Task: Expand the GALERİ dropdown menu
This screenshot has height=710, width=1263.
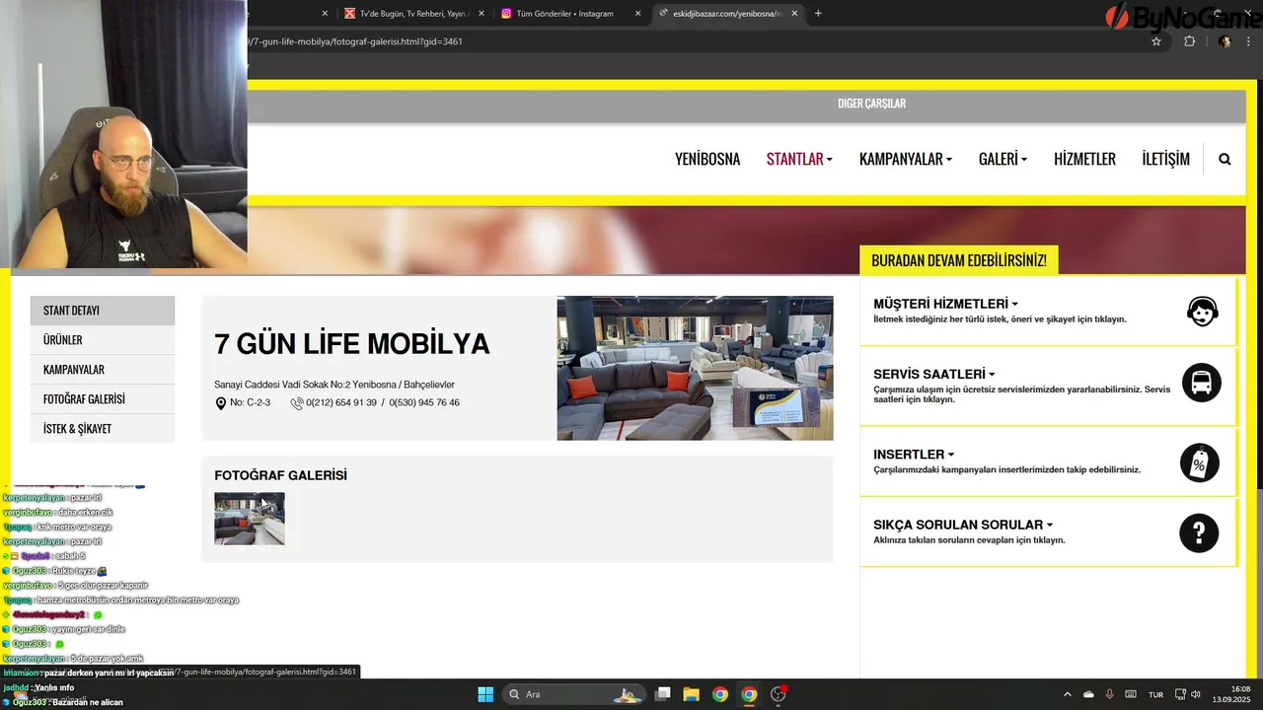Action: click(x=1003, y=159)
